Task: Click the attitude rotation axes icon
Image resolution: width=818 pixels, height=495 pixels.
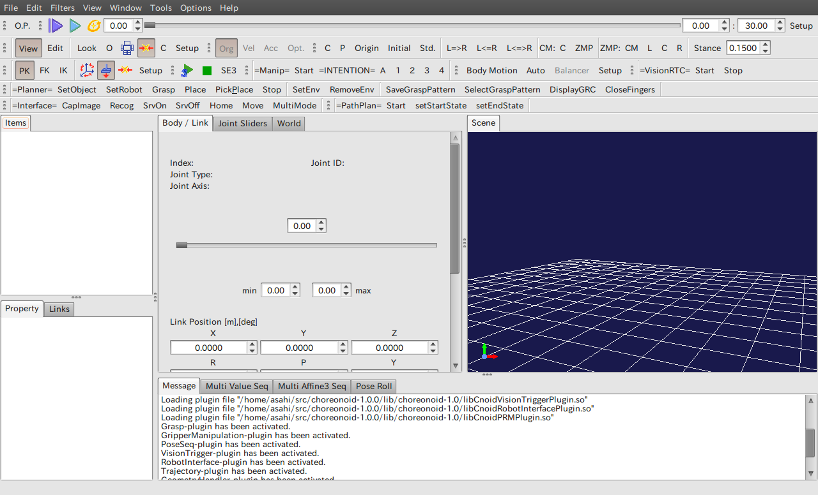Action: [86, 70]
